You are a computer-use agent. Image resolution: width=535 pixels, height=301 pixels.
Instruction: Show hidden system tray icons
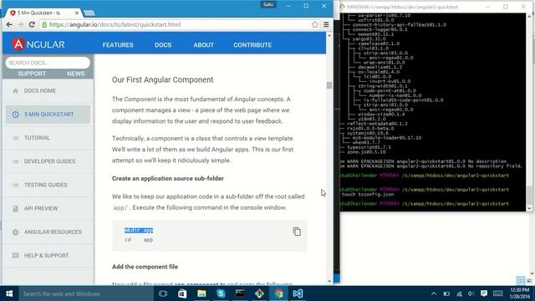[x=434, y=293]
